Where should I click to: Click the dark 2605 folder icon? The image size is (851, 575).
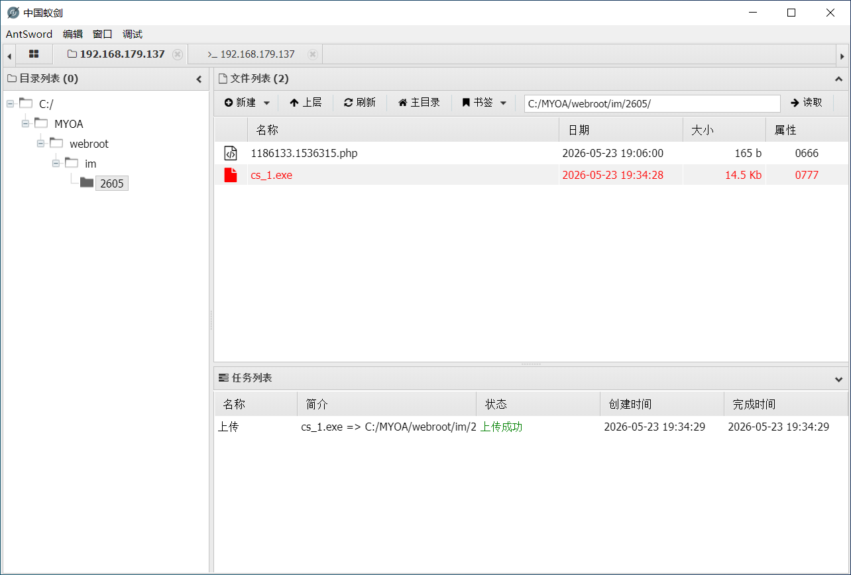87,183
